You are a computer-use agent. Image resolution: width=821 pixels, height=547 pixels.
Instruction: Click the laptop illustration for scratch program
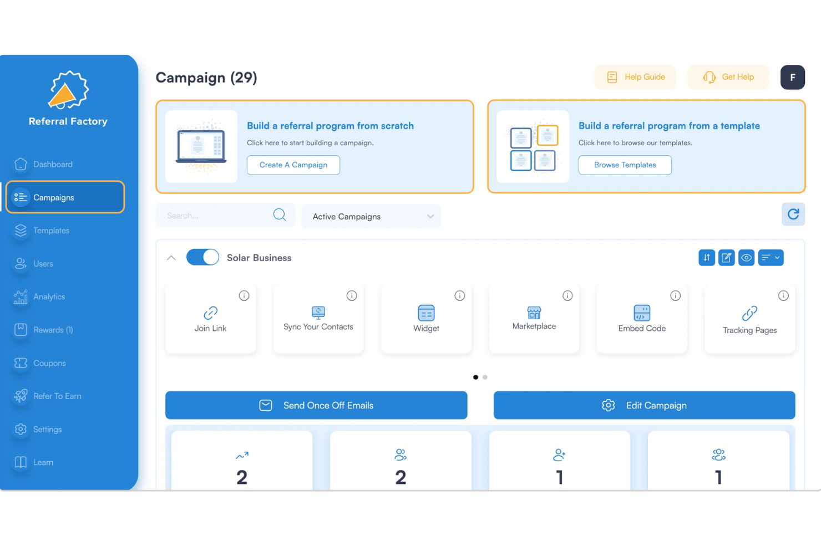tap(201, 146)
